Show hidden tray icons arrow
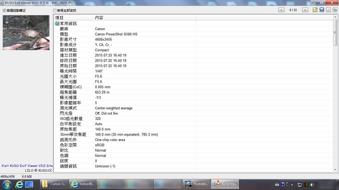 pyautogui.click(x=292, y=184)
